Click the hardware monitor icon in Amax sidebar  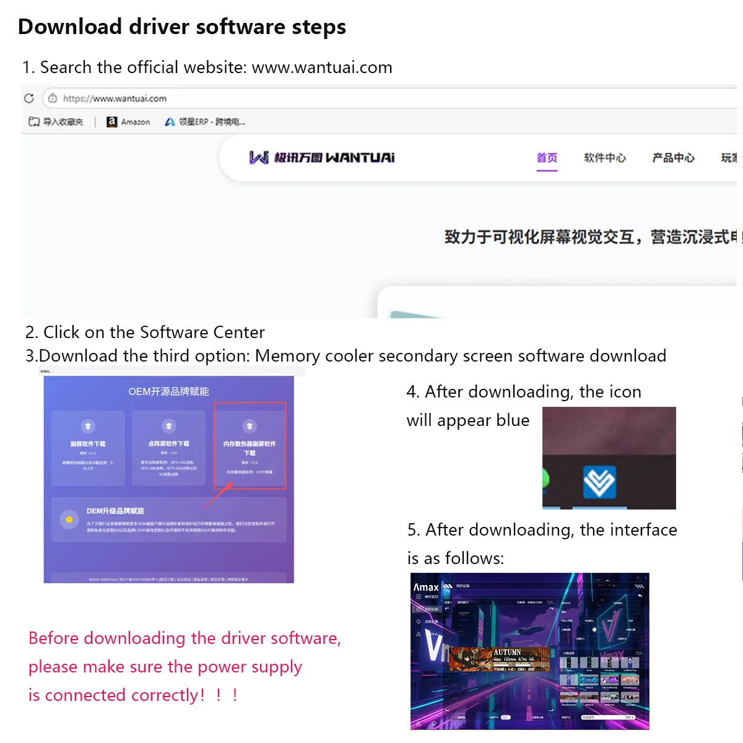coord(419,597)
